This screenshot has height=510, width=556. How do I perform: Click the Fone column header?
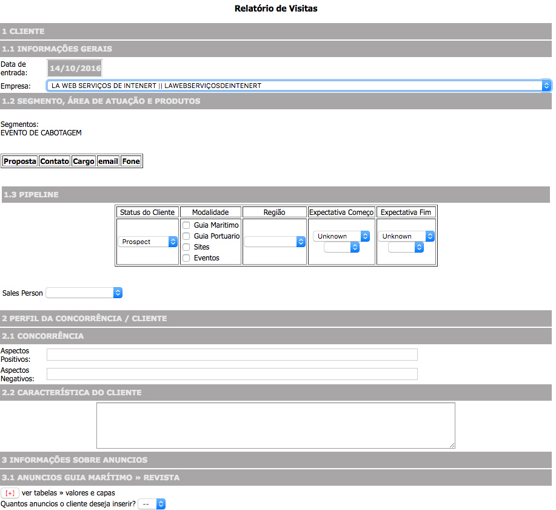[x=131, y=161]
